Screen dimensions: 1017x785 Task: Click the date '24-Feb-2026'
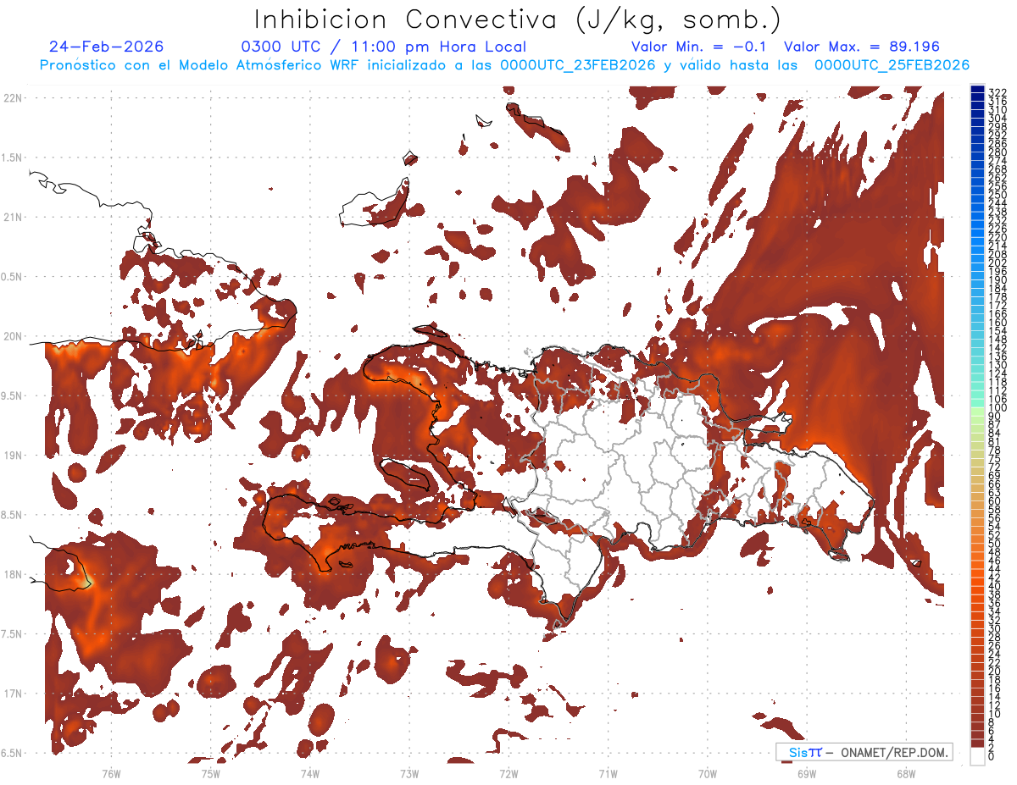tap(106, 47)
